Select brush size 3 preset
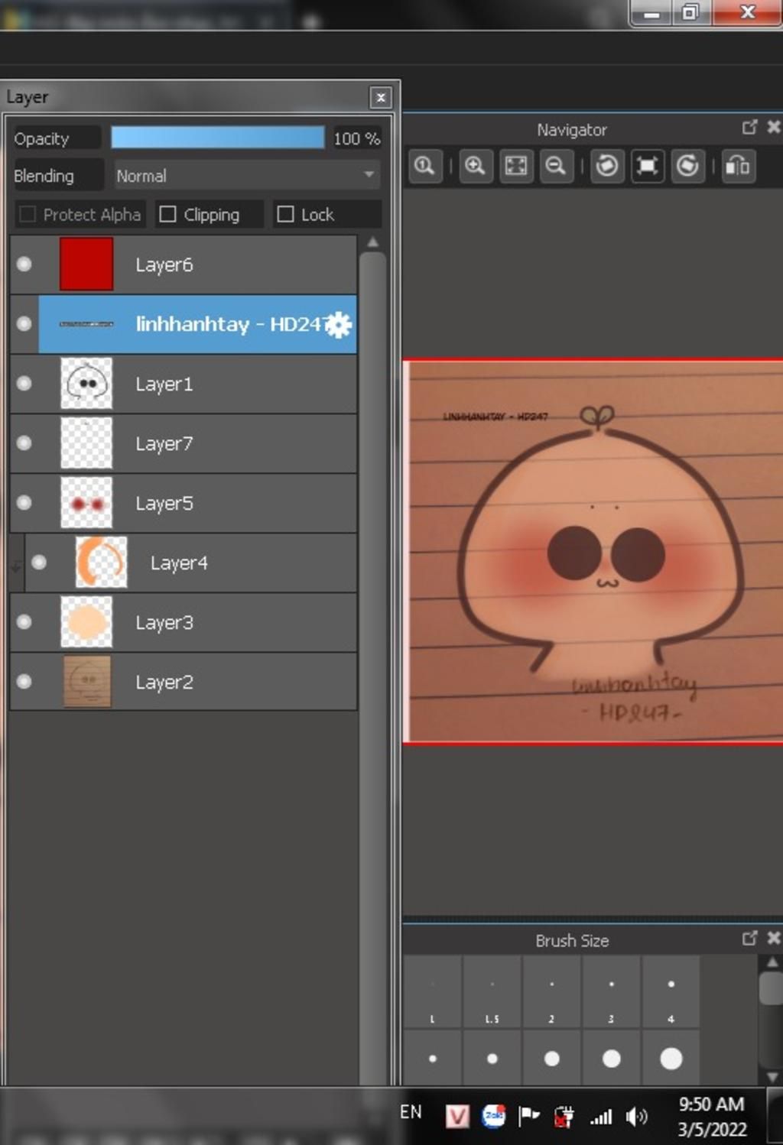Image resolution: width=783 pixels, height=1145 pixels. pos(612,991)
